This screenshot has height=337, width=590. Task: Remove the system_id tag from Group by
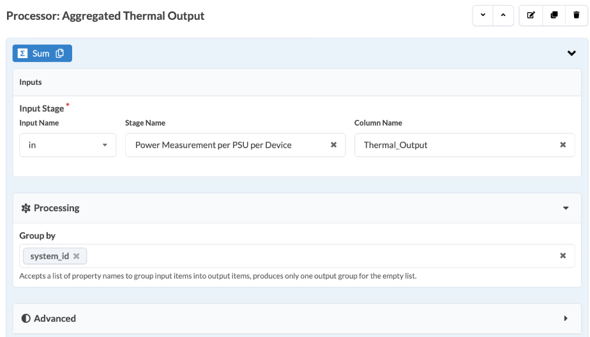click(x=77, y=256)
